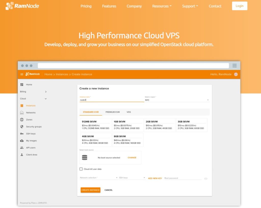This screenshot has width=261, height=208.
Task: Toggle root password visibility with the eye icon
Action: [206, 179]
